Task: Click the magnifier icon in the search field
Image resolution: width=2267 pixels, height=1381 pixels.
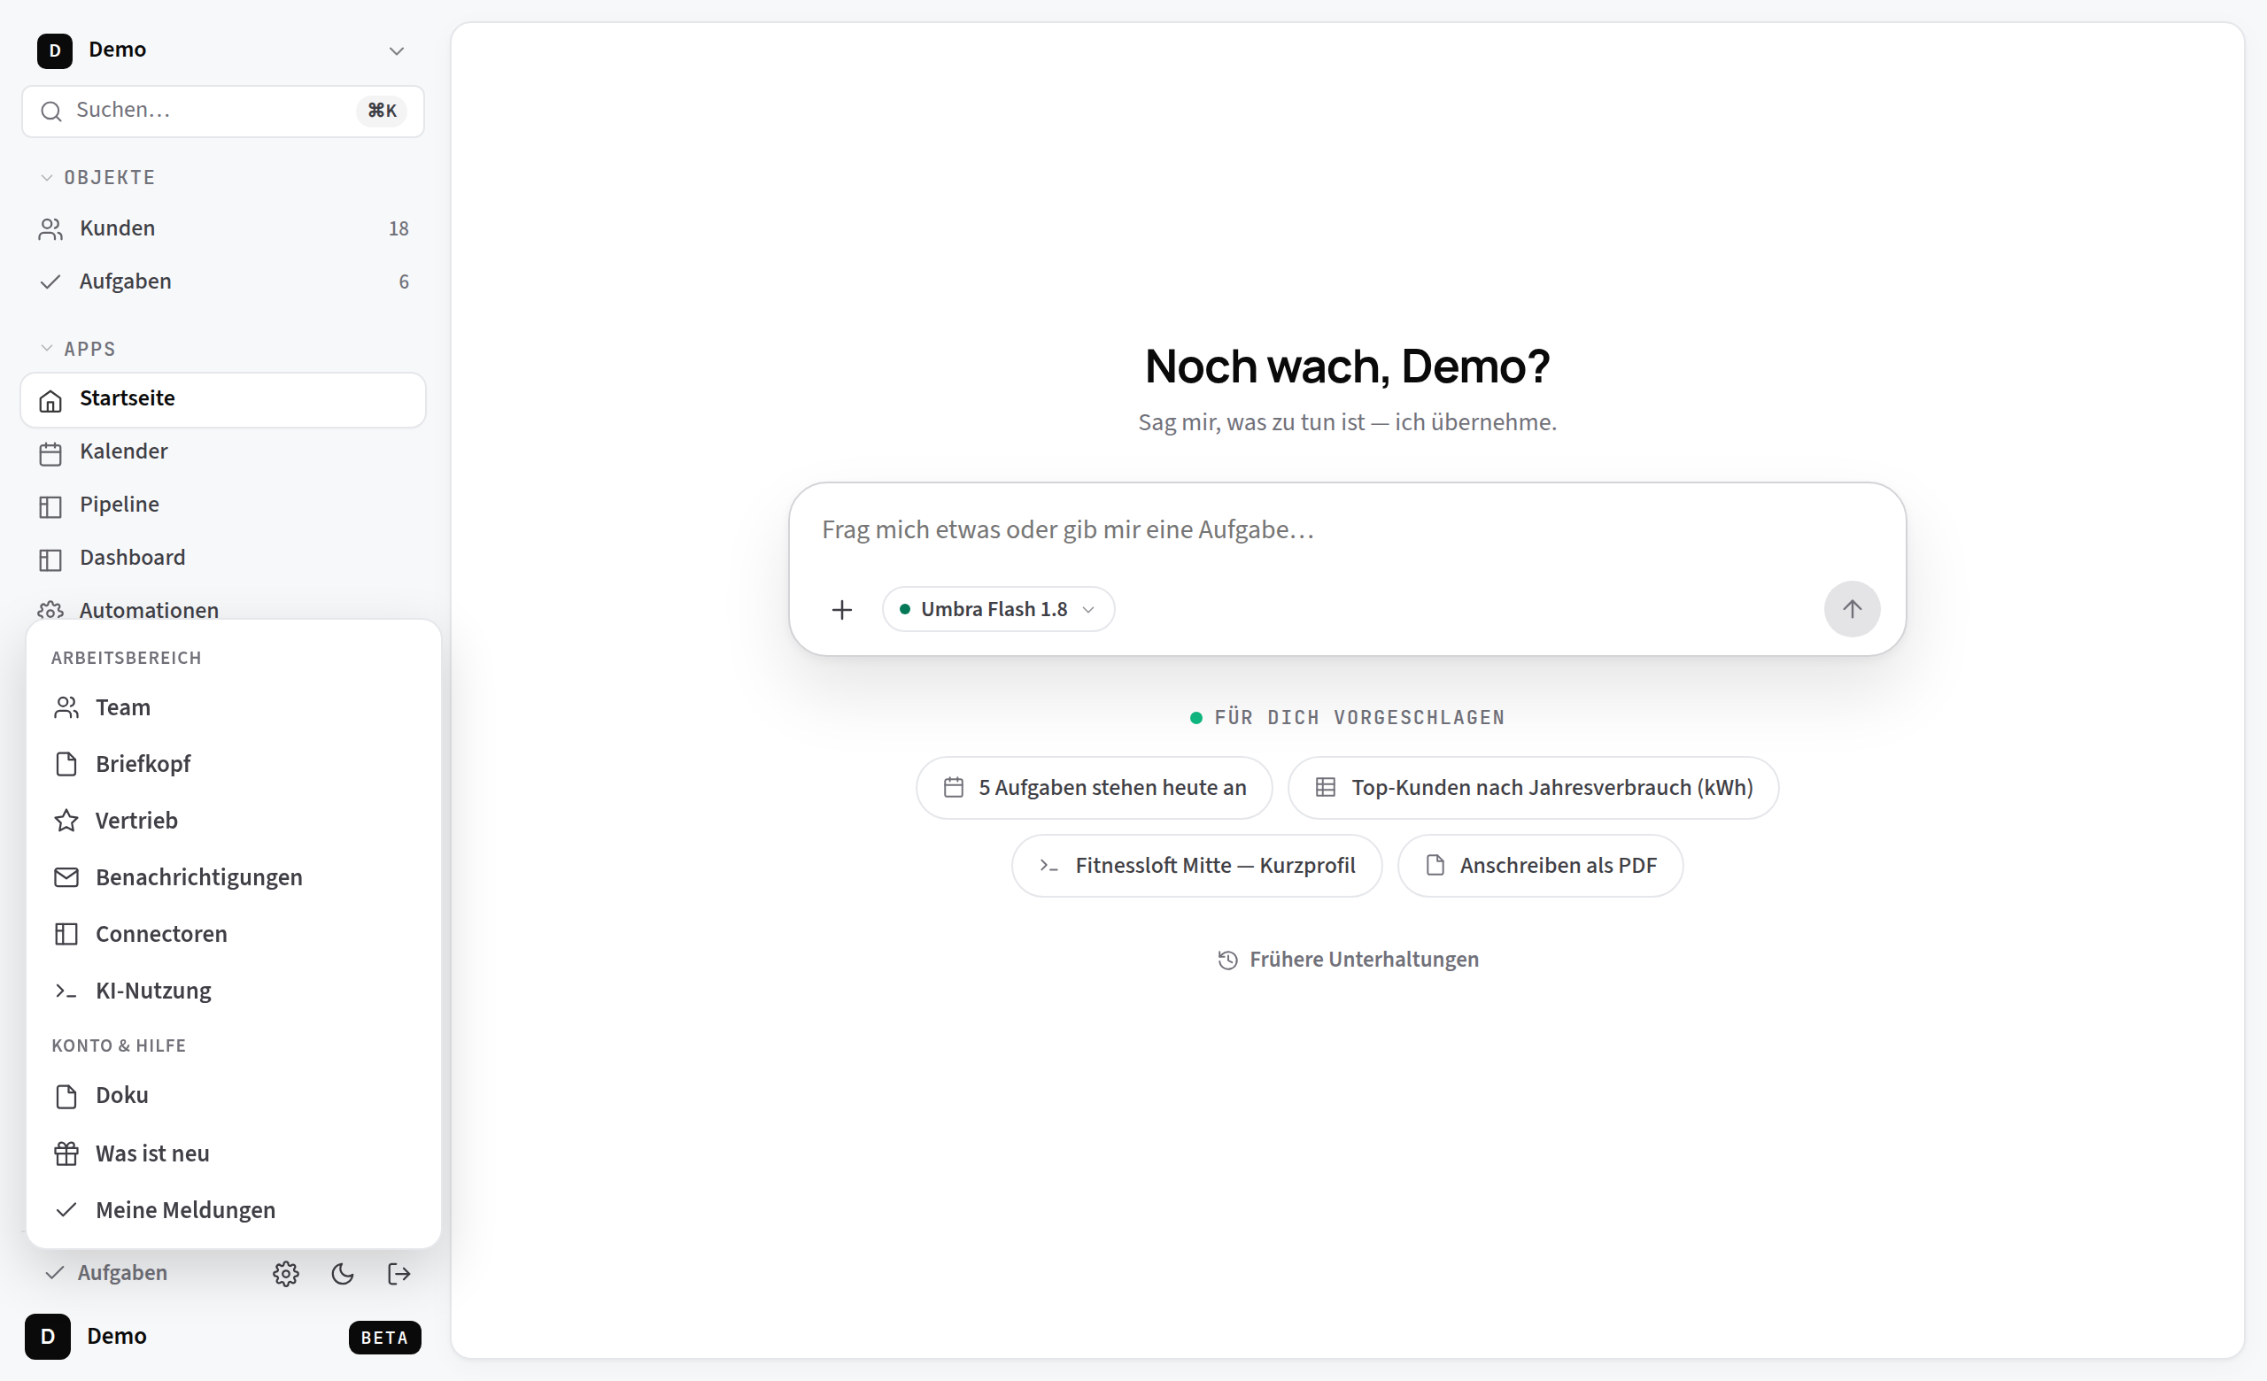Action: click(51, 112)
